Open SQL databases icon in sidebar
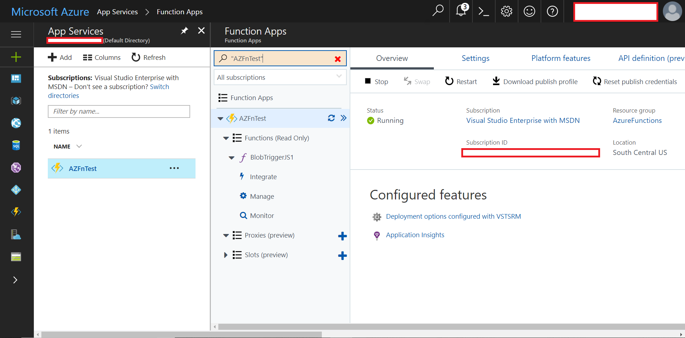The width and height of the screenshot is (685, 338). (16, 145)
